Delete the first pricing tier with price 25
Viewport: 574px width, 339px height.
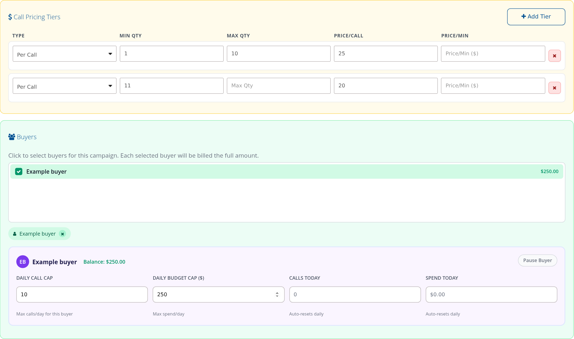pyautogui.click(x=554, y=56)
